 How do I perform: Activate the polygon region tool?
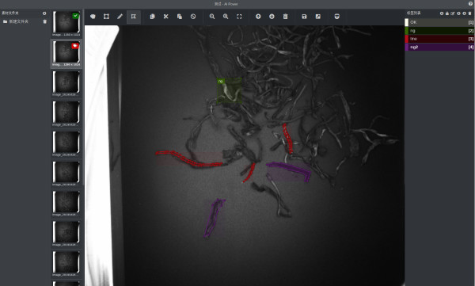point(134,17)
